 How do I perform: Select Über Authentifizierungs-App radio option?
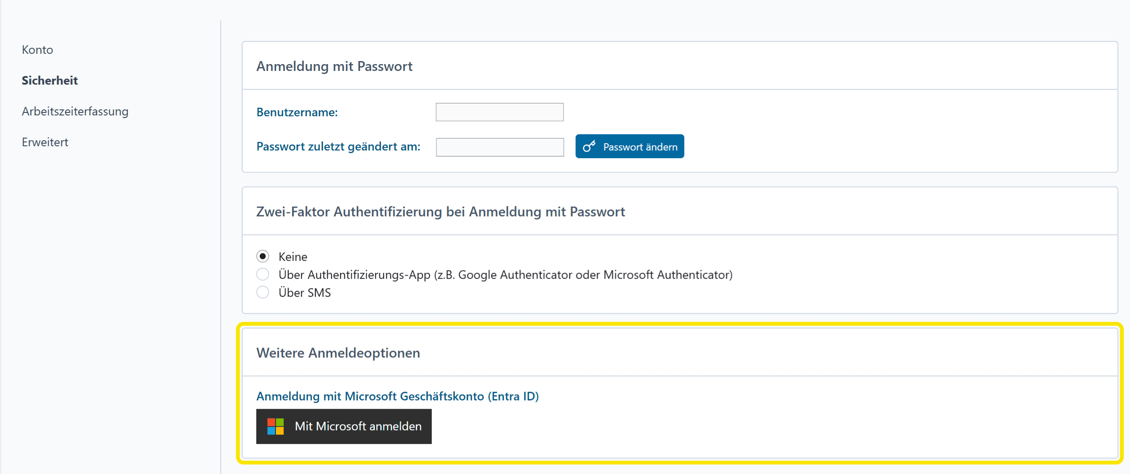click(x=262, y=275)
